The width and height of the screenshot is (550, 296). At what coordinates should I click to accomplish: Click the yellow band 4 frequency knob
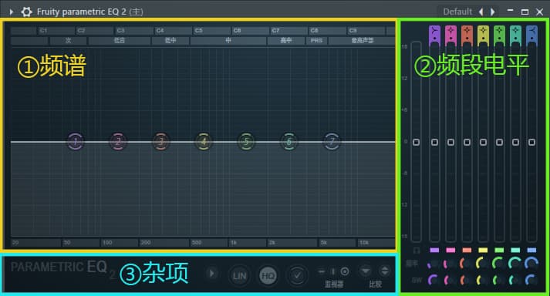click(482, 264)
